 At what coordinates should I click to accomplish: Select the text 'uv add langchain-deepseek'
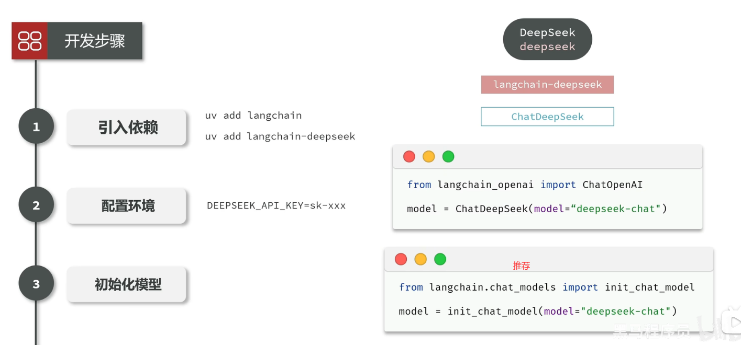[x=280, y=136]
